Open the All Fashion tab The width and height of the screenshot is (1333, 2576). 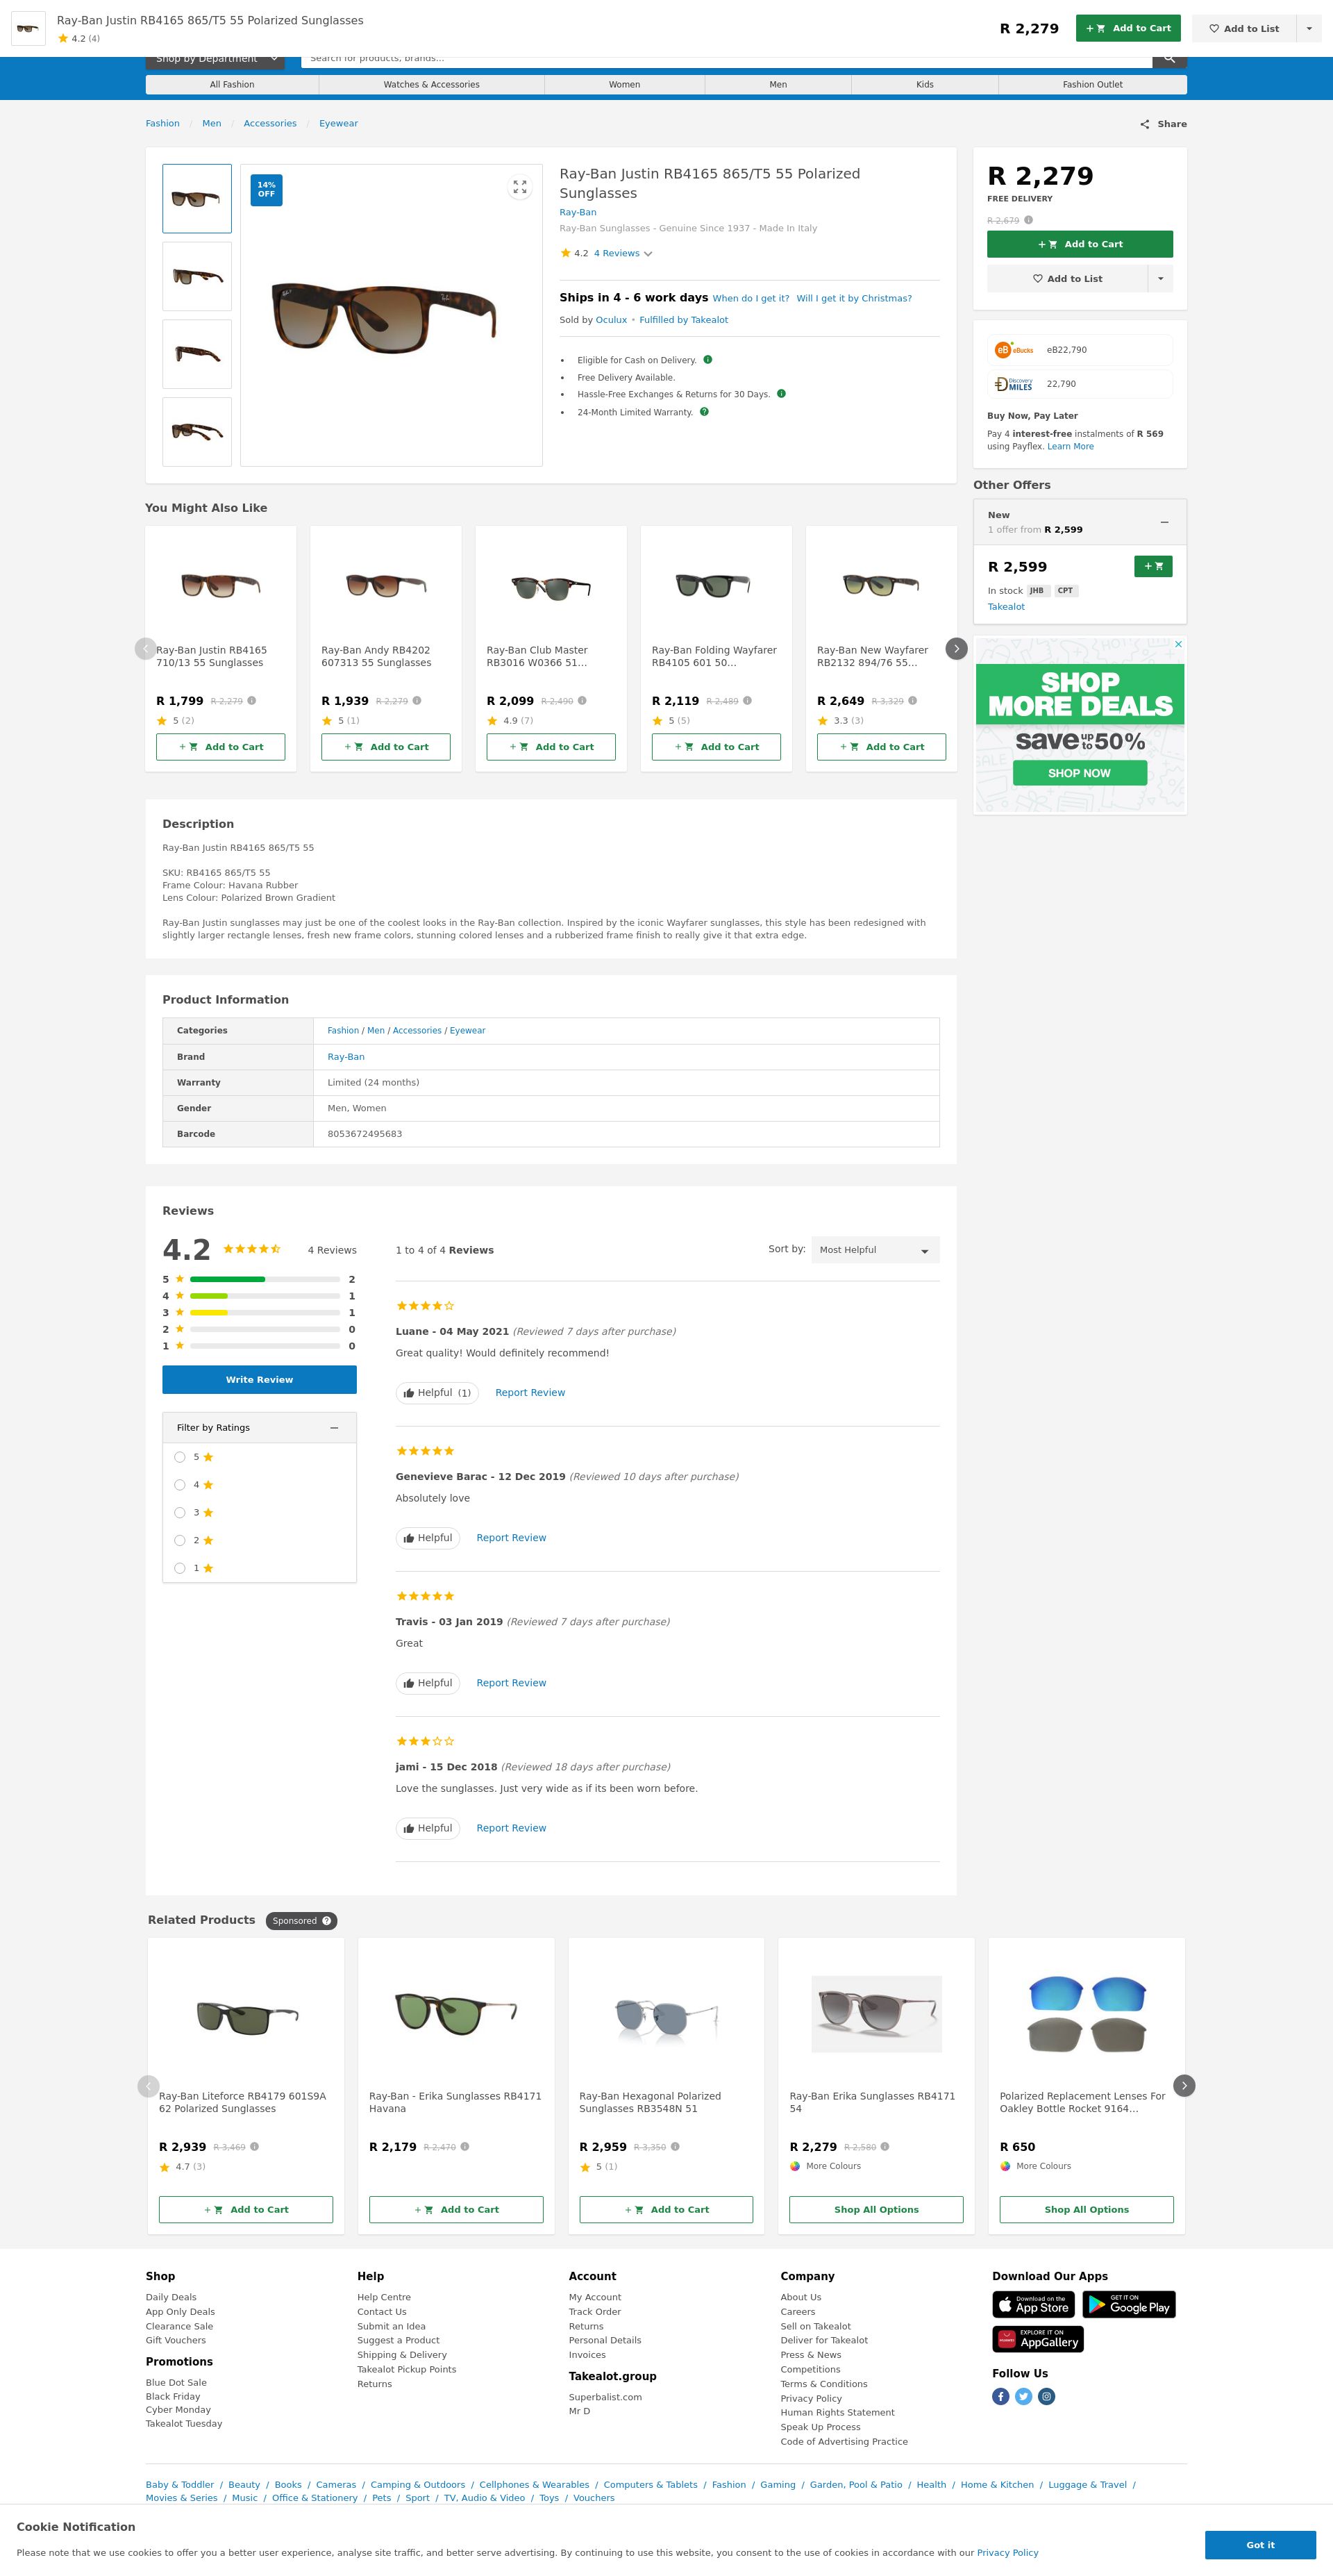pos(232,85)
